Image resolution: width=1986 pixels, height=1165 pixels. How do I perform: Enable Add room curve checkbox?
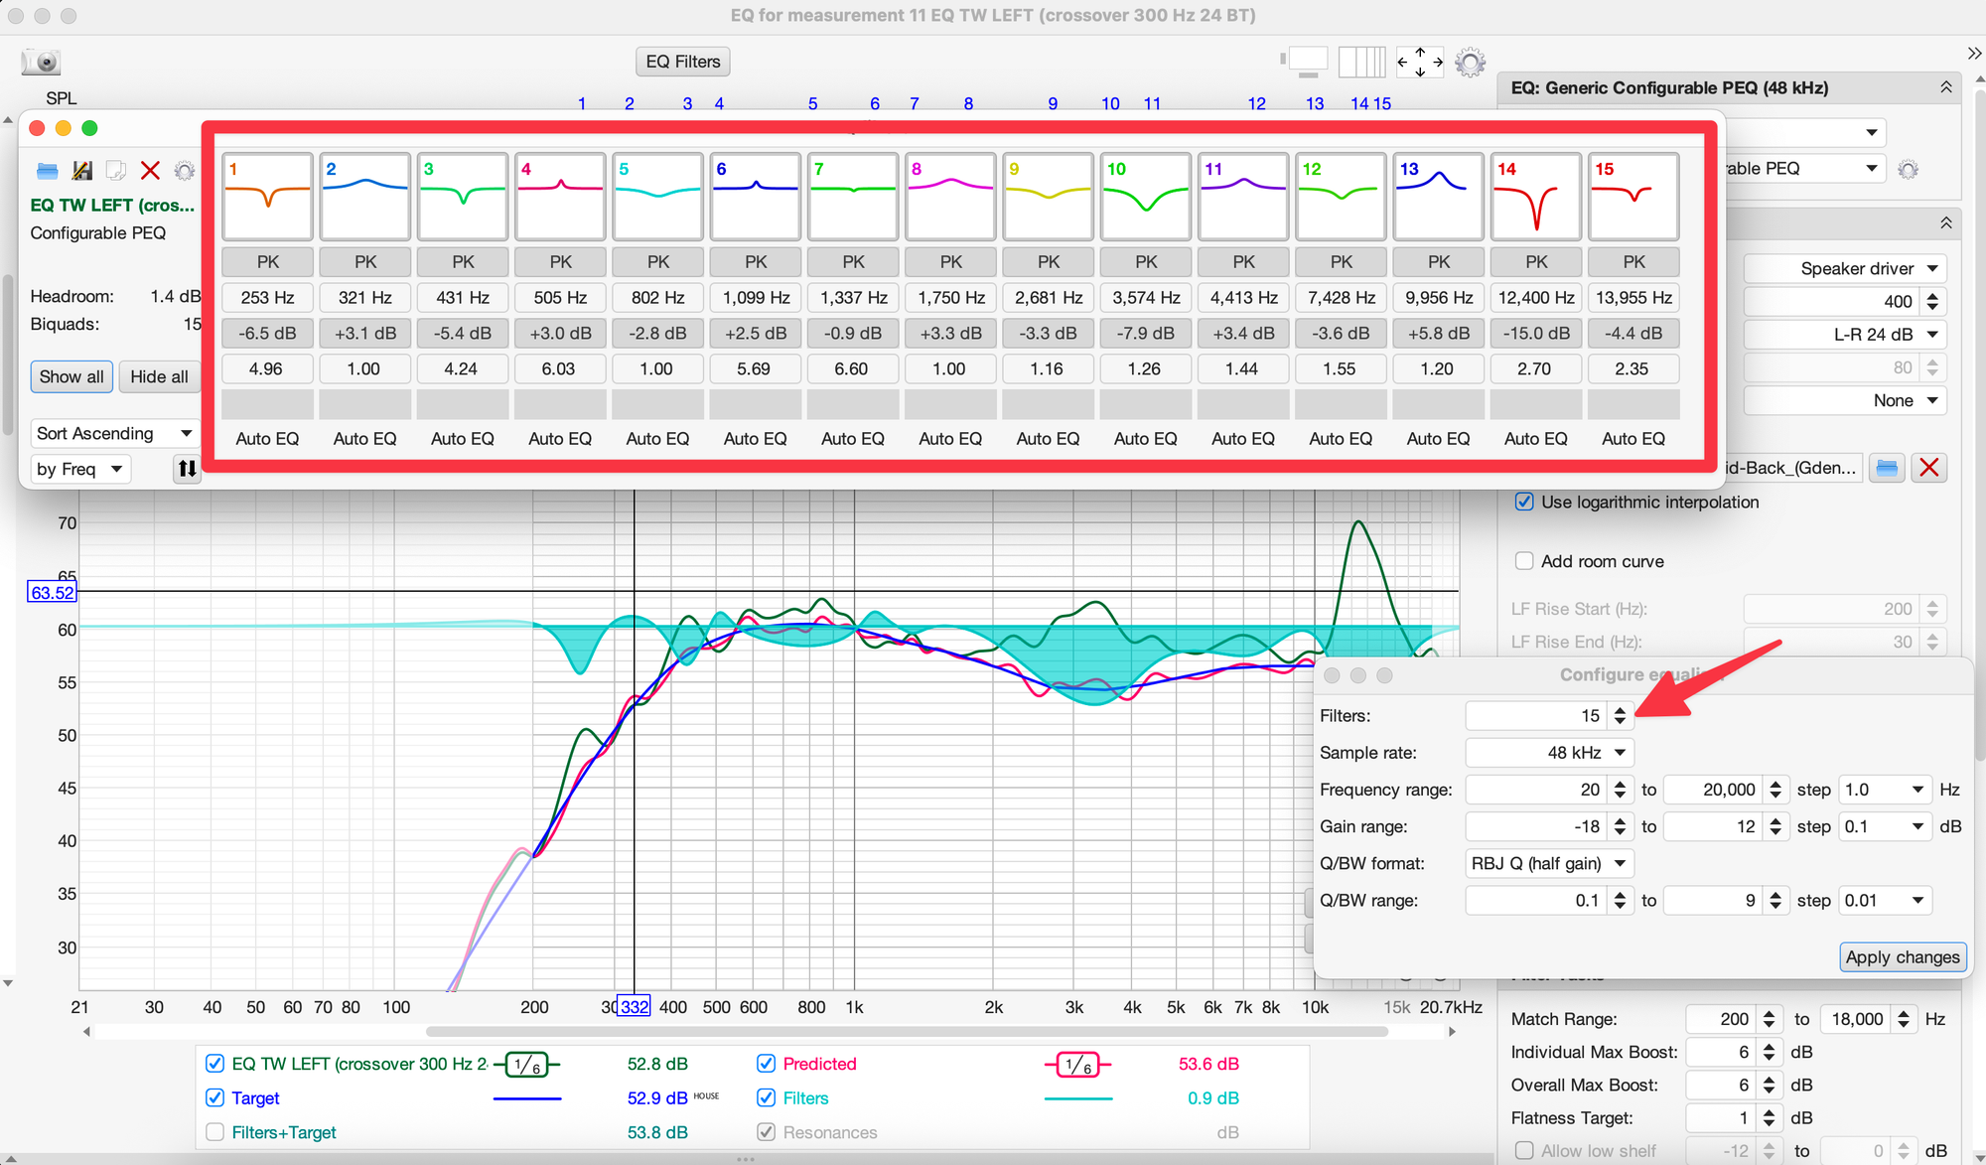[x=1524, y=561]
